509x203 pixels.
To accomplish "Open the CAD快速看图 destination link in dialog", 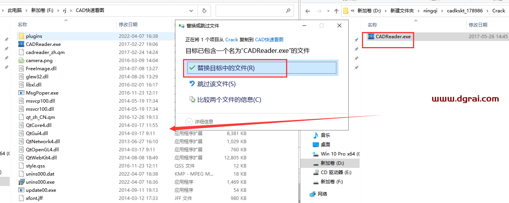I will (269, 39).
